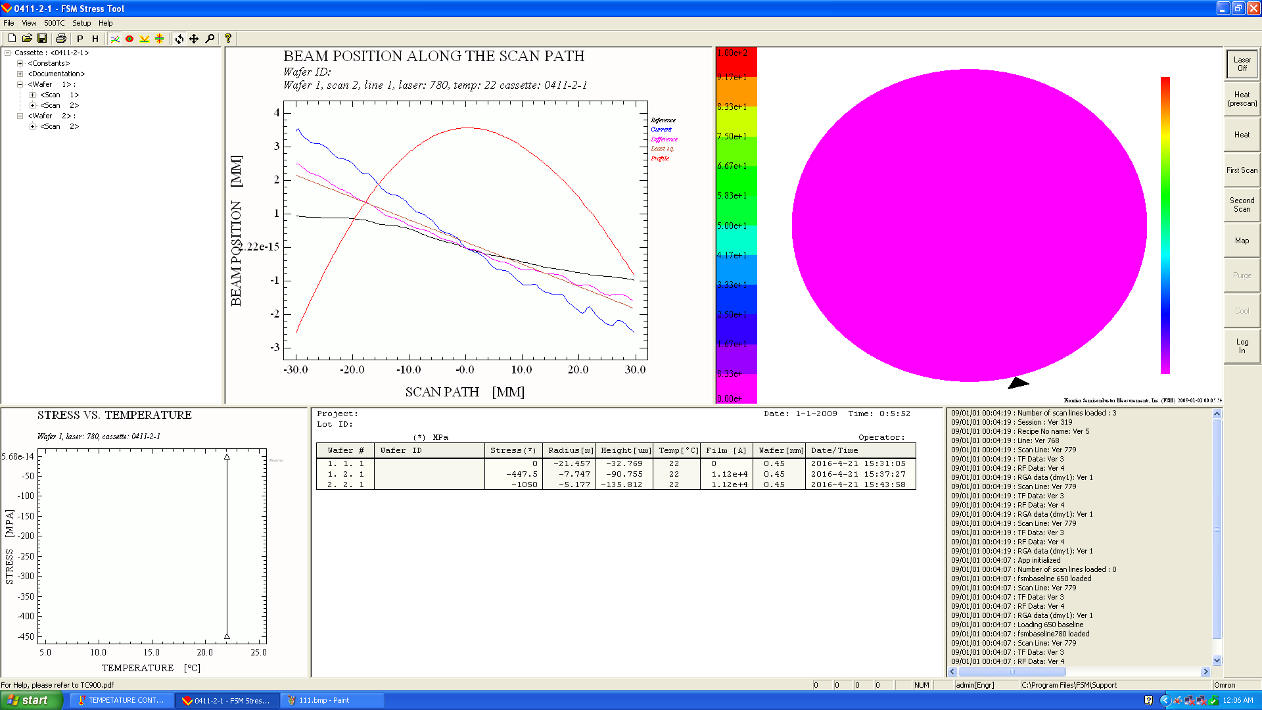Screen dimensions: 1262x710
Task: Expand the Constants tree node
Action: (x=20, y=63)
